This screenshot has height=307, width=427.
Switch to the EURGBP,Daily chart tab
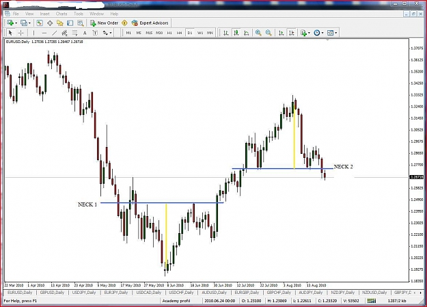[247, 293]
